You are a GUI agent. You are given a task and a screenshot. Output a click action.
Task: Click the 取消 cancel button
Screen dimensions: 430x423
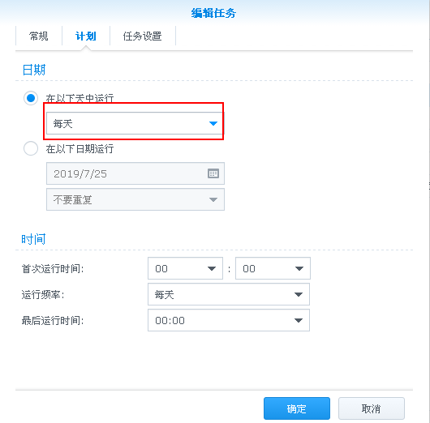(372, 408)
